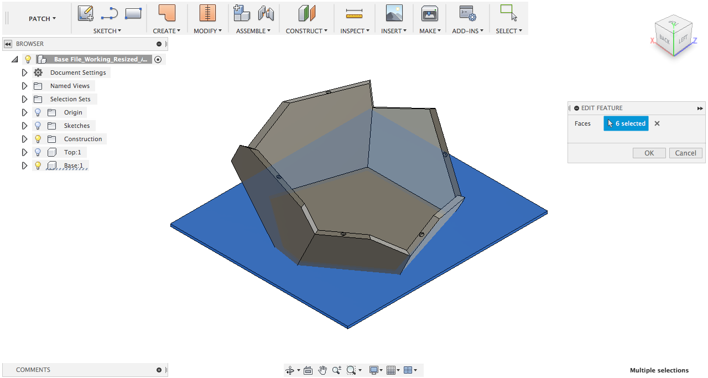708x378 pixels.
Task: Collapse the Browser panel with double-arrow icon
Action: (8, 44)
